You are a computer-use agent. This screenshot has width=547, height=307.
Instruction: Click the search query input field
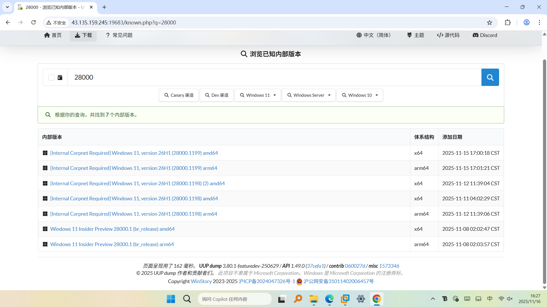coord(274,77)
